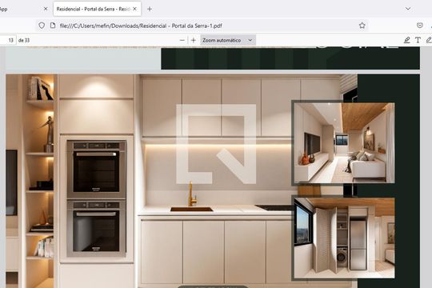Zoom out the PDF with minus button
The image size is (432, 288).
(x=182, y=40)
